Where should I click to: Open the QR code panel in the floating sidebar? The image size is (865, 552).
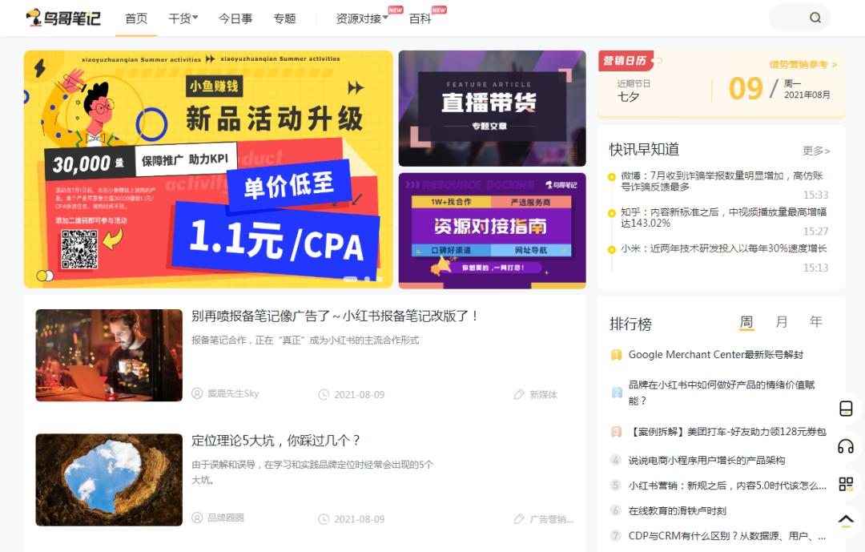[846, 484]
